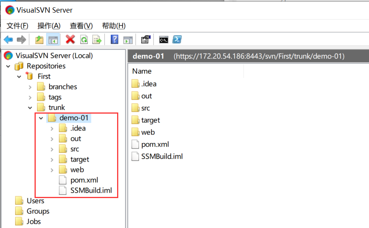Image resolution: width=369 pixels, height=228 pixels.
Task: Expand the target folder in the tree
Action: pos(52,160)
